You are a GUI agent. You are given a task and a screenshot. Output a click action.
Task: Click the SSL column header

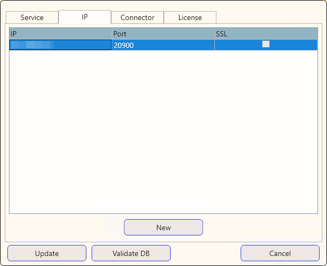click(x=265, y=34)
